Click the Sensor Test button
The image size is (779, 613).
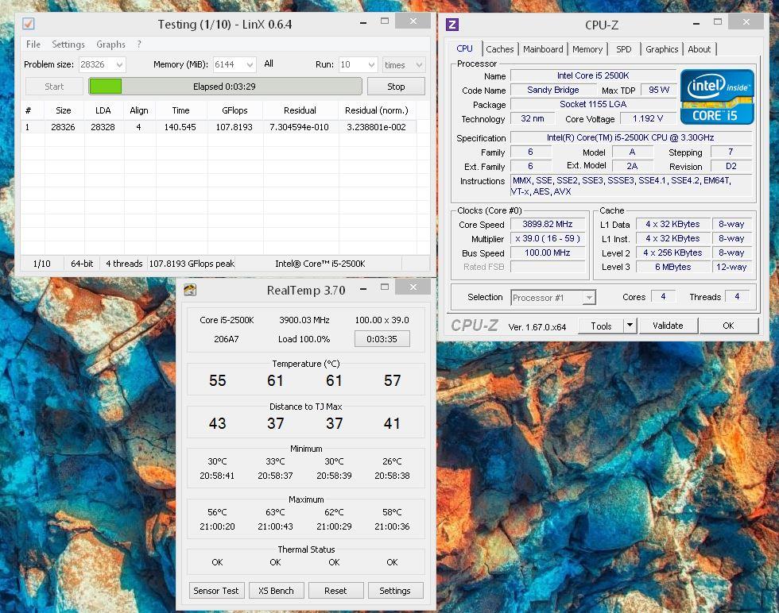[216, 591]
